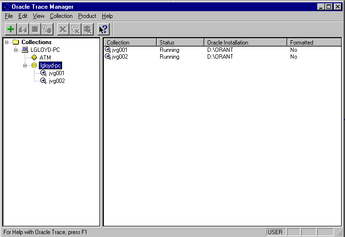Click the LGLOYD-PC computer node icon

[25, 50]
